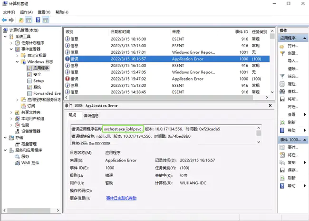Click the Forward arrow toolbar icon

tap(11, 20)
